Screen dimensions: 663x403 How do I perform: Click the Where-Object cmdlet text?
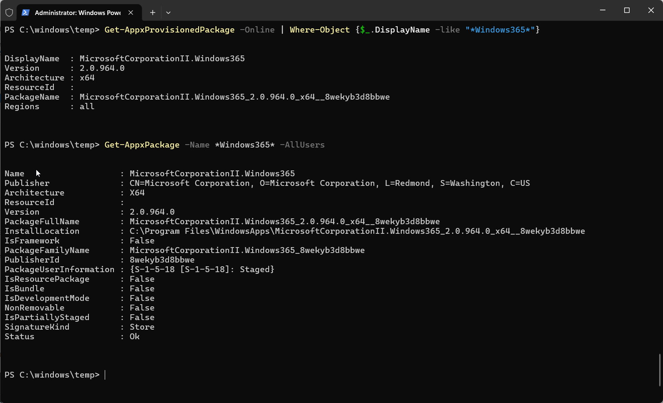pyautogui.click(x=320, y=30)
